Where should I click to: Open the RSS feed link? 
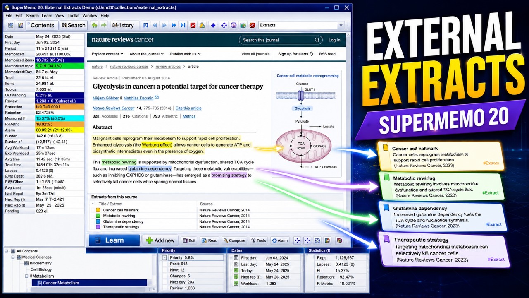pos(327,54)
